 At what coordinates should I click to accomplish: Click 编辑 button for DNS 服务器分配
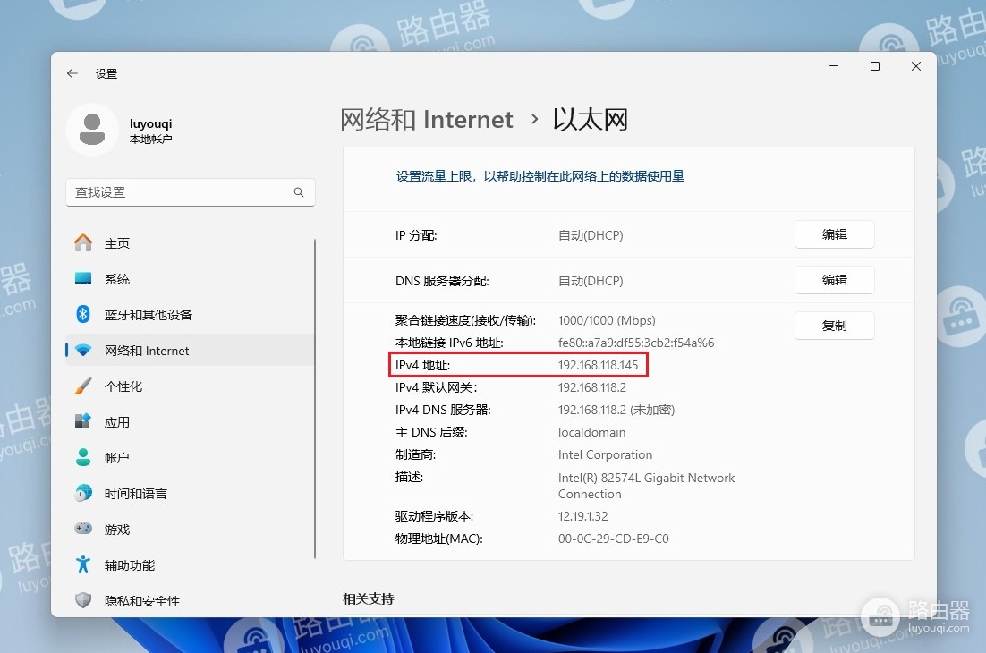click(x=835, y=280)
